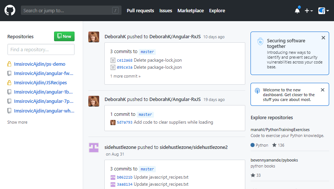This screenshot has width=334, height=189.
Task: Open DeborahK/Angular-RxJS from 19 days ago push
Action: pyautogui.click(x=175, y=99)
